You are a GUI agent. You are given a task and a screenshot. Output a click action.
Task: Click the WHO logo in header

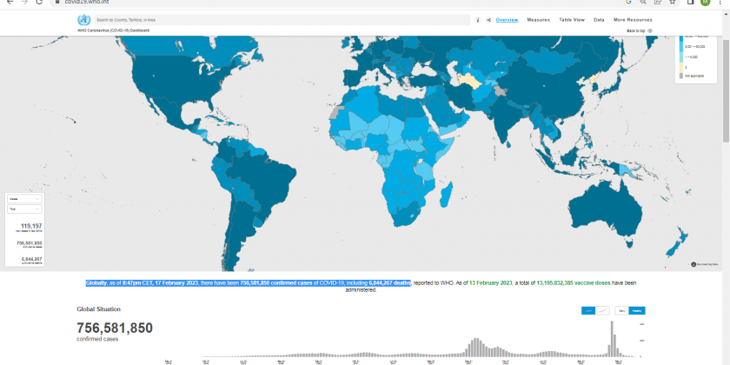(83, 19)
